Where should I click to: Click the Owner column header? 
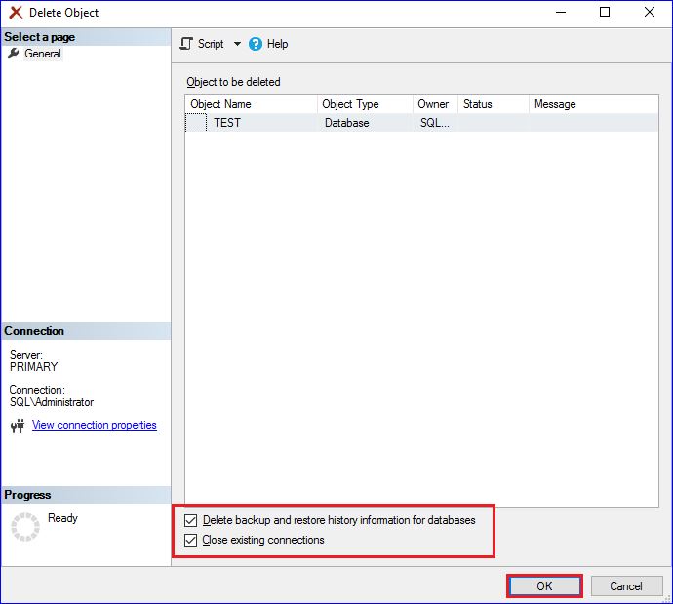point(433,104)
